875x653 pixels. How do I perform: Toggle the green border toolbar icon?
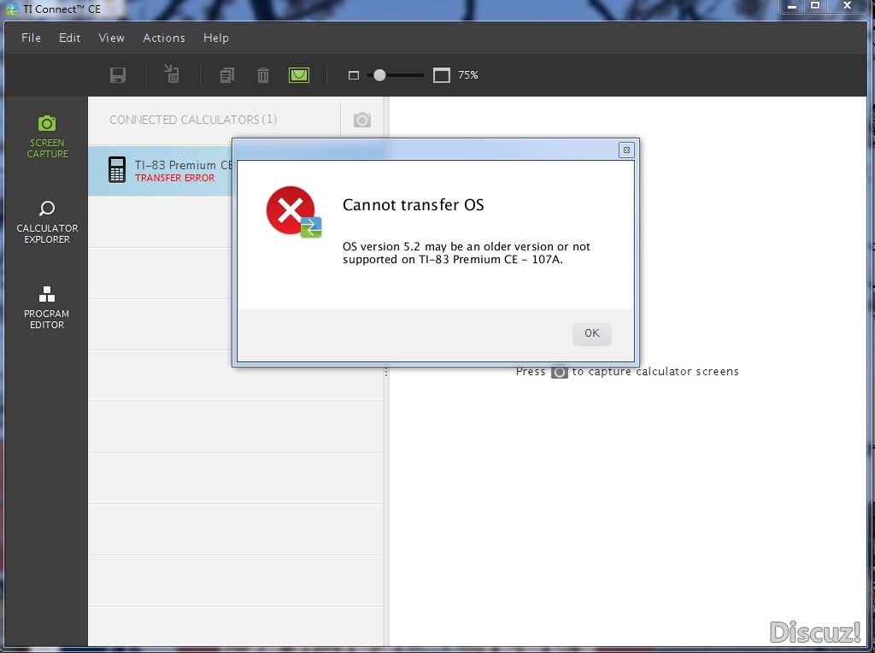tap(299, 75)
